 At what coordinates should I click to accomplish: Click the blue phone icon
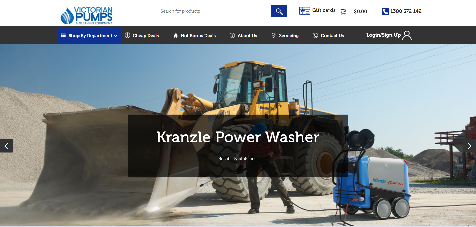pyautogui.click(x=385, y=11)
